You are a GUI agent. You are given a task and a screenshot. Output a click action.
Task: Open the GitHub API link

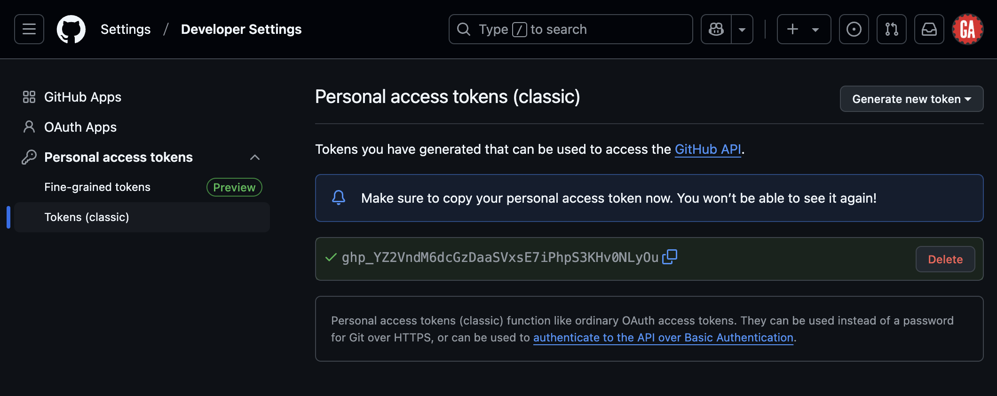point(708,149)
